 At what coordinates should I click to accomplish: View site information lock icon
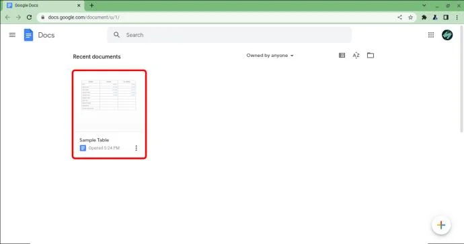click(x=42, y=17)
